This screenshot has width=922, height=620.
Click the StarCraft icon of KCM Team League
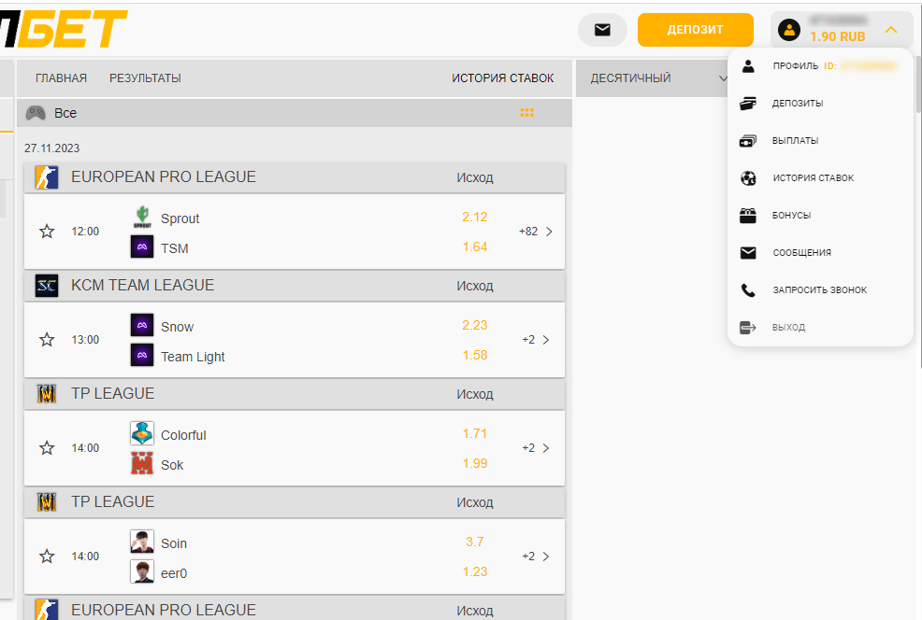click(x=47, y=286)
